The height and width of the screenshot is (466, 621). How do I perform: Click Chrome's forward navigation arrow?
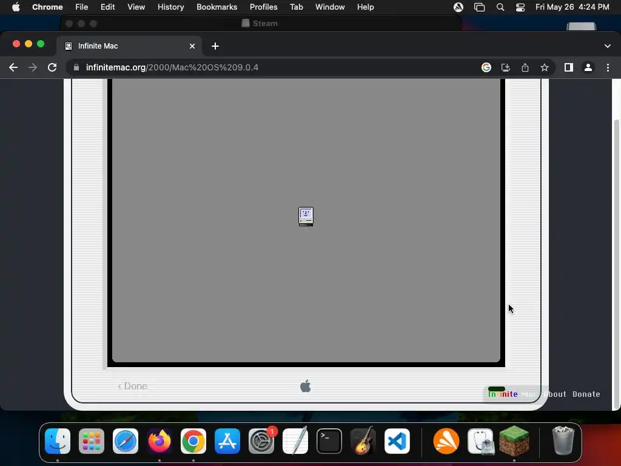tap(33, 67)
